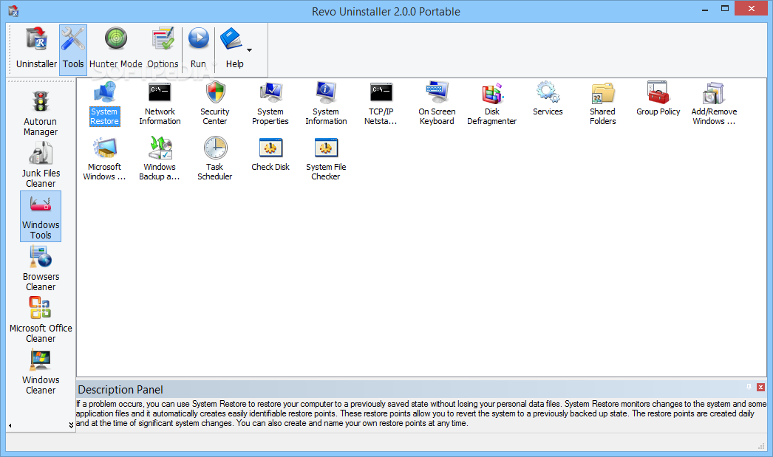Activate Hunter Mode
773x457 pixels.
pos(116,49)
